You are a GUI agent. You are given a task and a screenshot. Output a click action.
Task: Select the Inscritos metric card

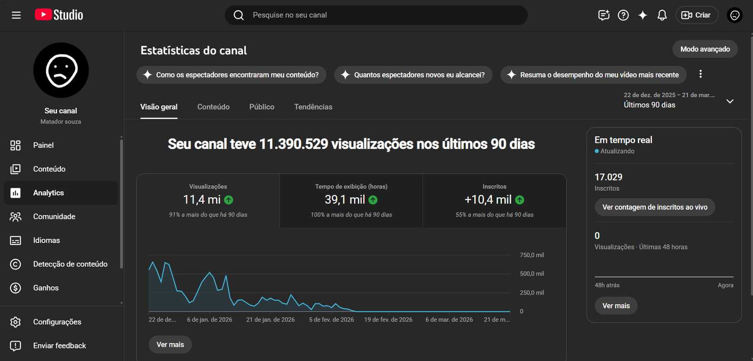pyautogui.click(x=495, y=201)
